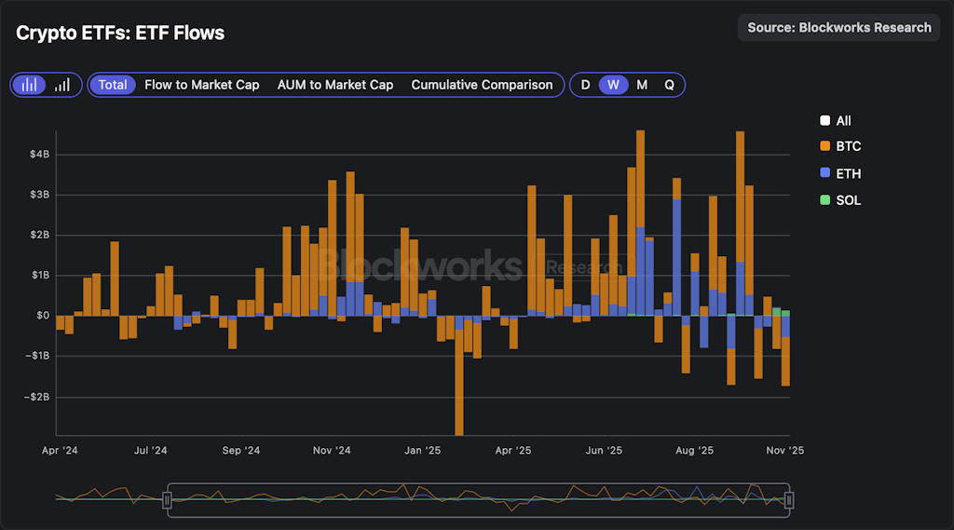Switch to the monthly (M) interval
This screenshot has height=530, width=954.
(642, 85)
